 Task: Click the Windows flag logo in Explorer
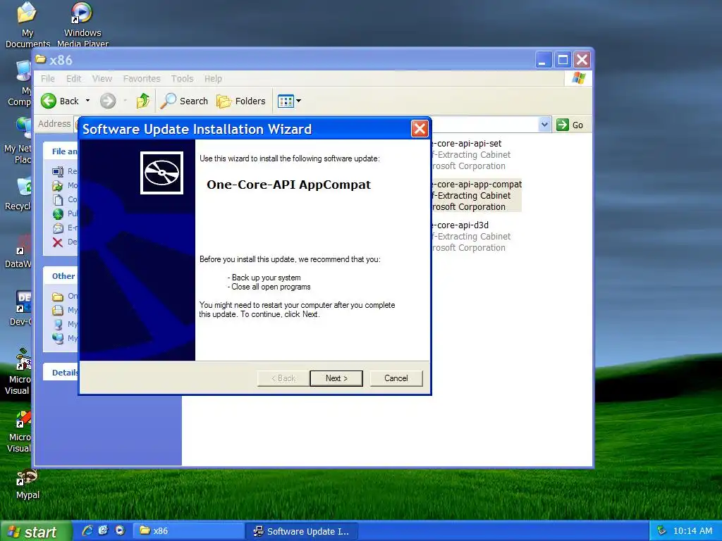(578, 79)
